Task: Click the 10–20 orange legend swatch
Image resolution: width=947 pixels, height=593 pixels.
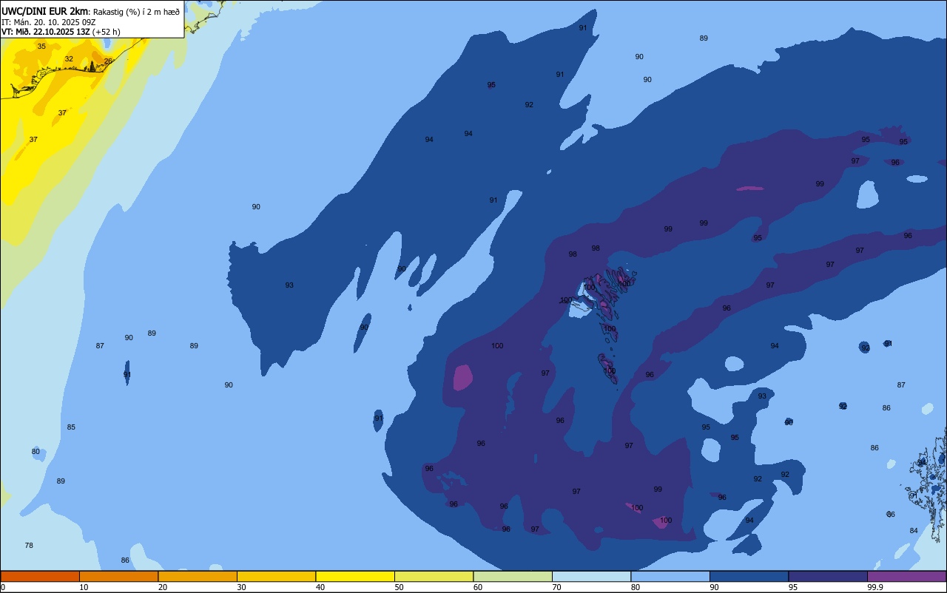Action: 118,576
